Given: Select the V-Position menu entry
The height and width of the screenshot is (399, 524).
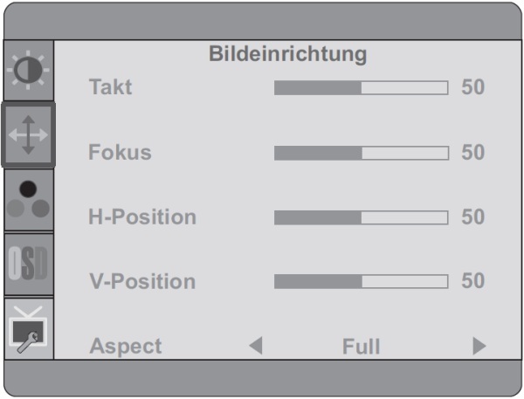Looking at the screenshot, I should pyautogui.click(x=142, y=281).
